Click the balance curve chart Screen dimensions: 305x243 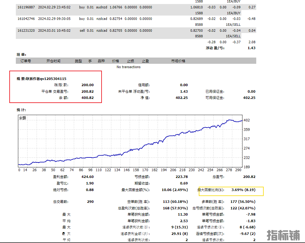point(130,141)
